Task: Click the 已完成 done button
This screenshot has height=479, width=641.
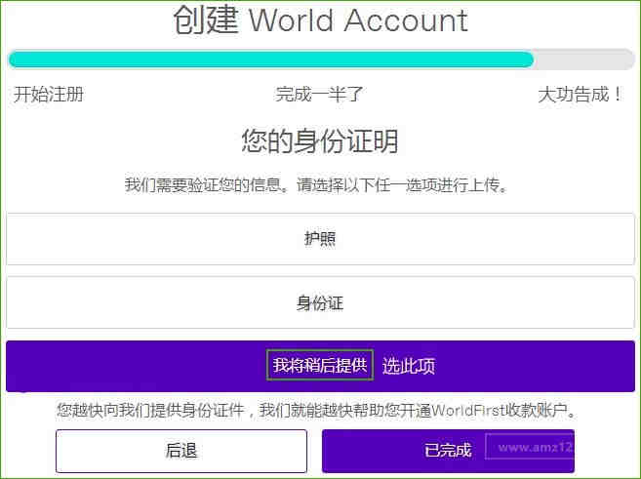Action: pos(448,451)
